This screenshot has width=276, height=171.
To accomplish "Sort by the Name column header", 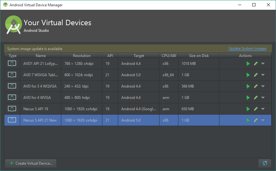I will point(41,56).
